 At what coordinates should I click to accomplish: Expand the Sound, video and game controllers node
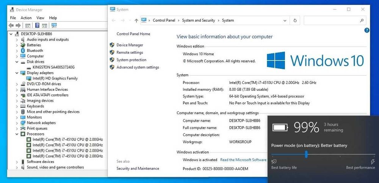point(17,167)
